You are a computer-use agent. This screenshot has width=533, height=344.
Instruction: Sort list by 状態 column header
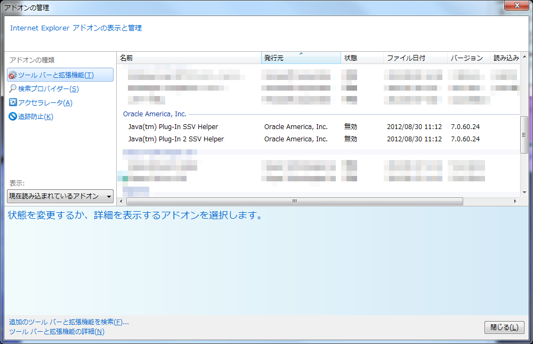click(x=362, y=58)
